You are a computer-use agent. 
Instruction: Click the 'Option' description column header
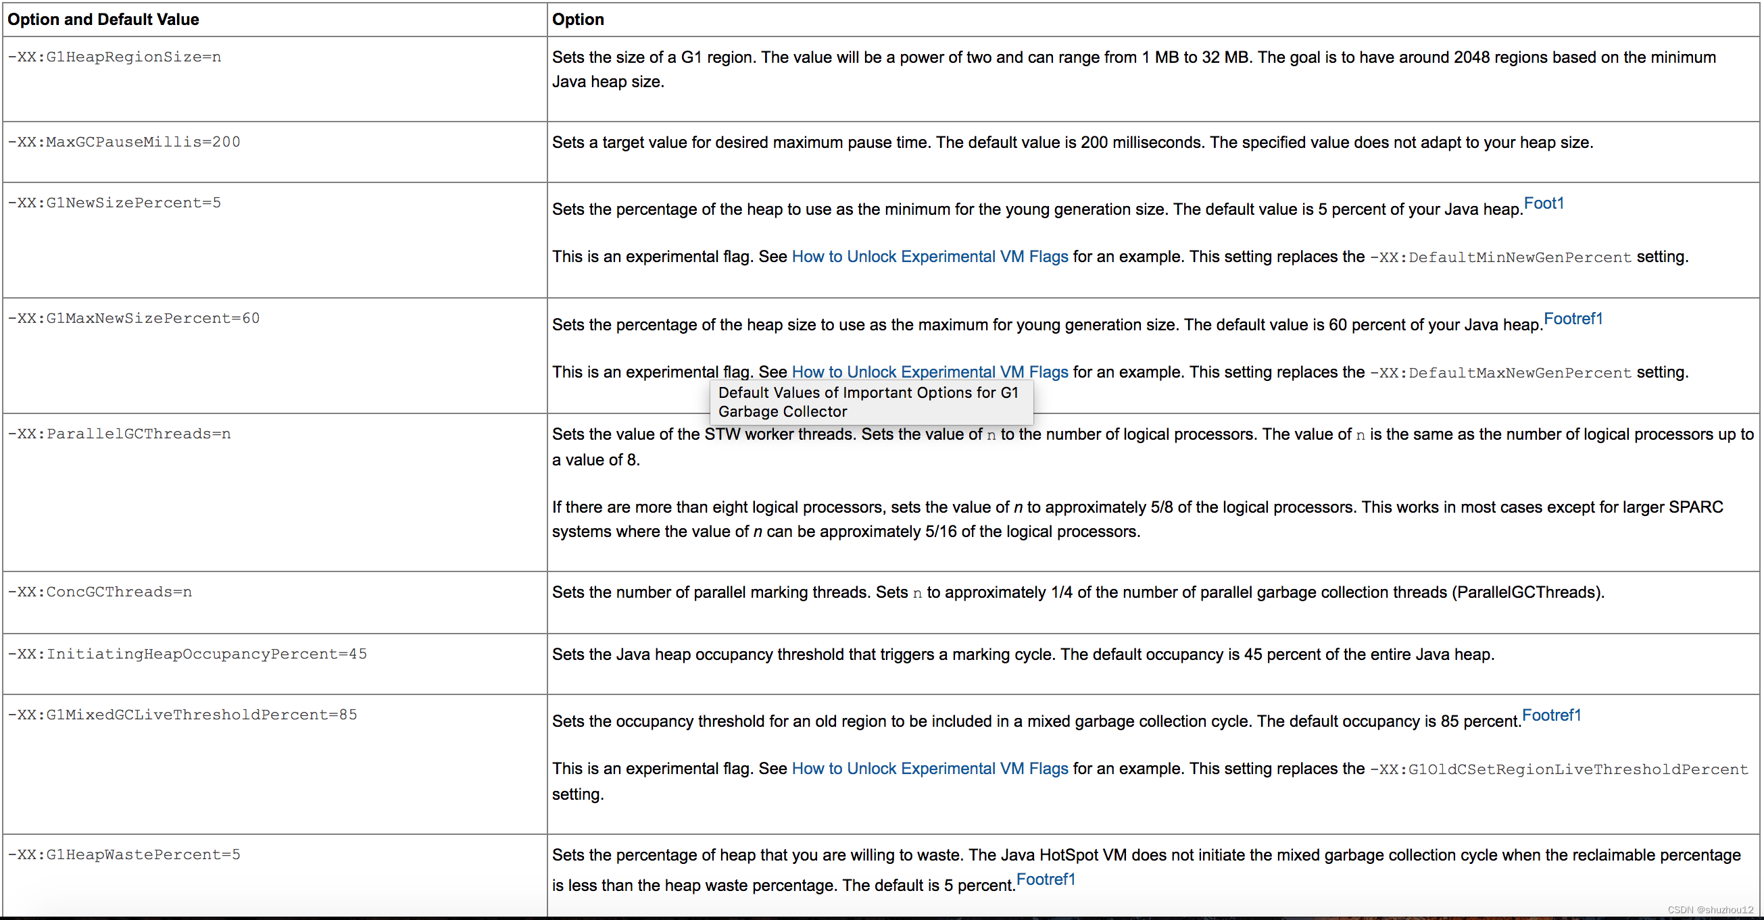tap(578, 19)
